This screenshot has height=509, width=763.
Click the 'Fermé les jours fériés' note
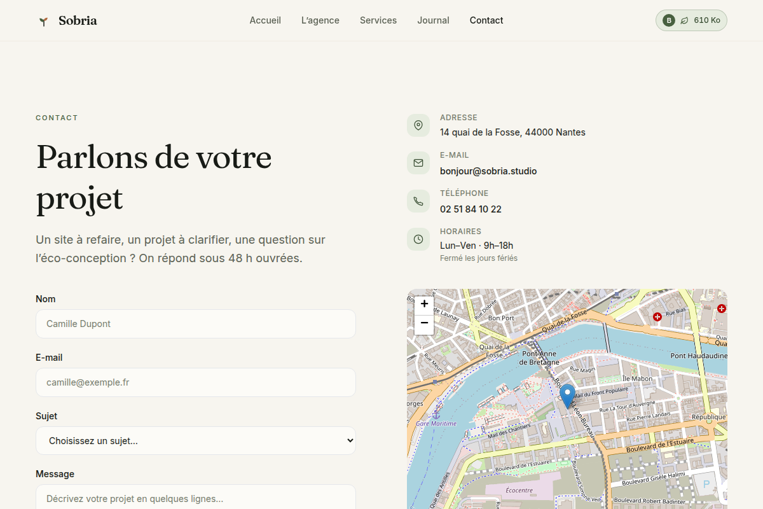click(479, 258)
